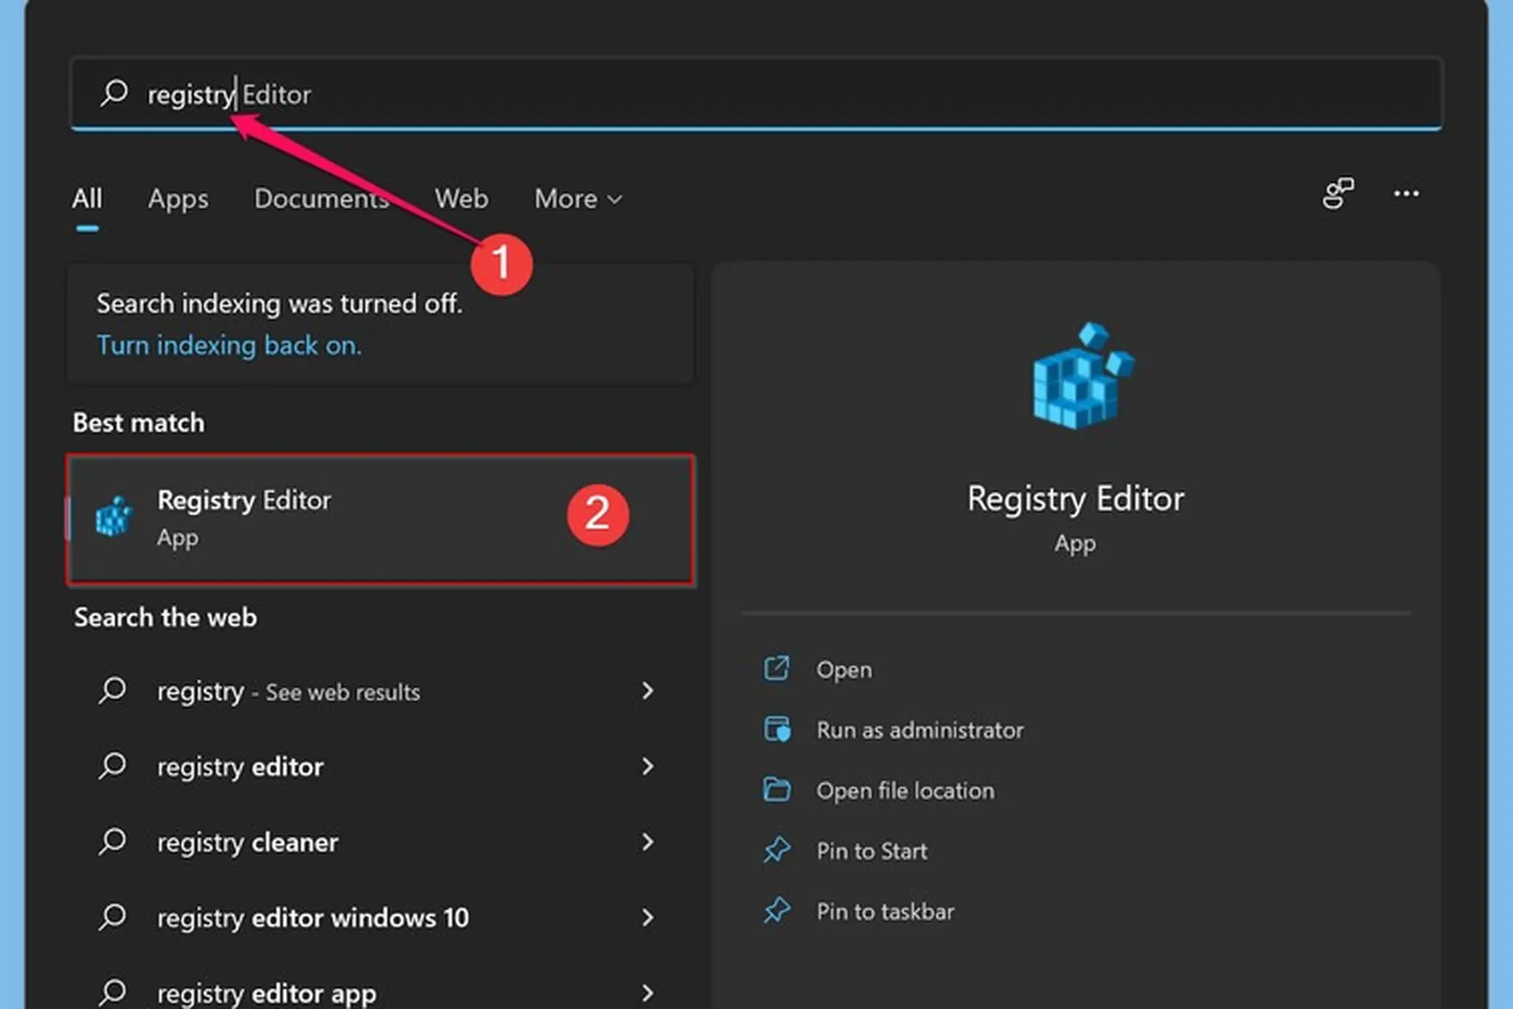Switch to the Documents tab
Screen dimensions: 1513x1009
coord(321,199)
